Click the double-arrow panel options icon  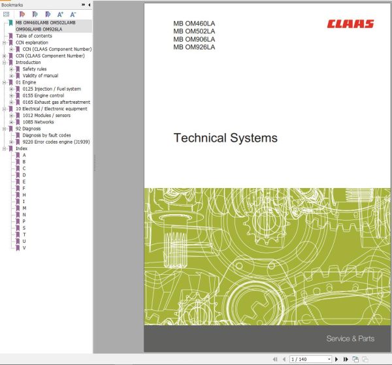point(83,5)
